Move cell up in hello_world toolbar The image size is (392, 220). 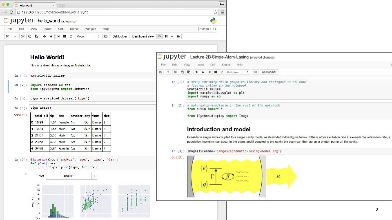coord(45,36)
